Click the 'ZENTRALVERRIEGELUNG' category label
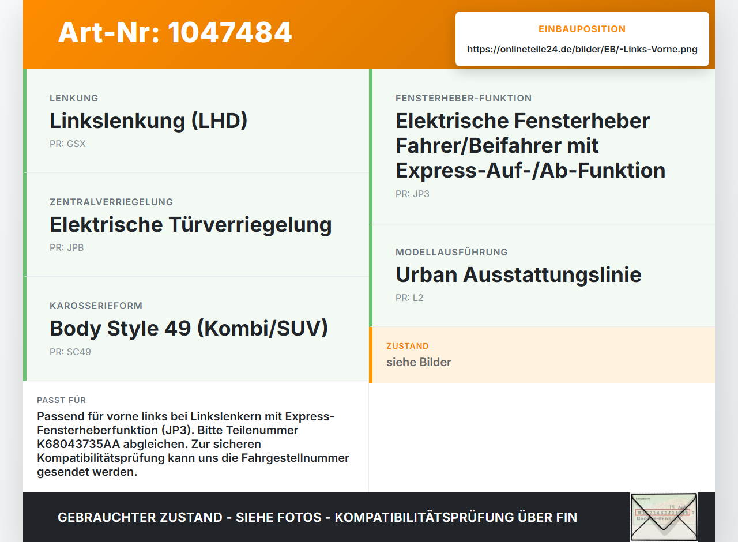The image size is (738, 542). pyautogui.click(x=111, y=202)
